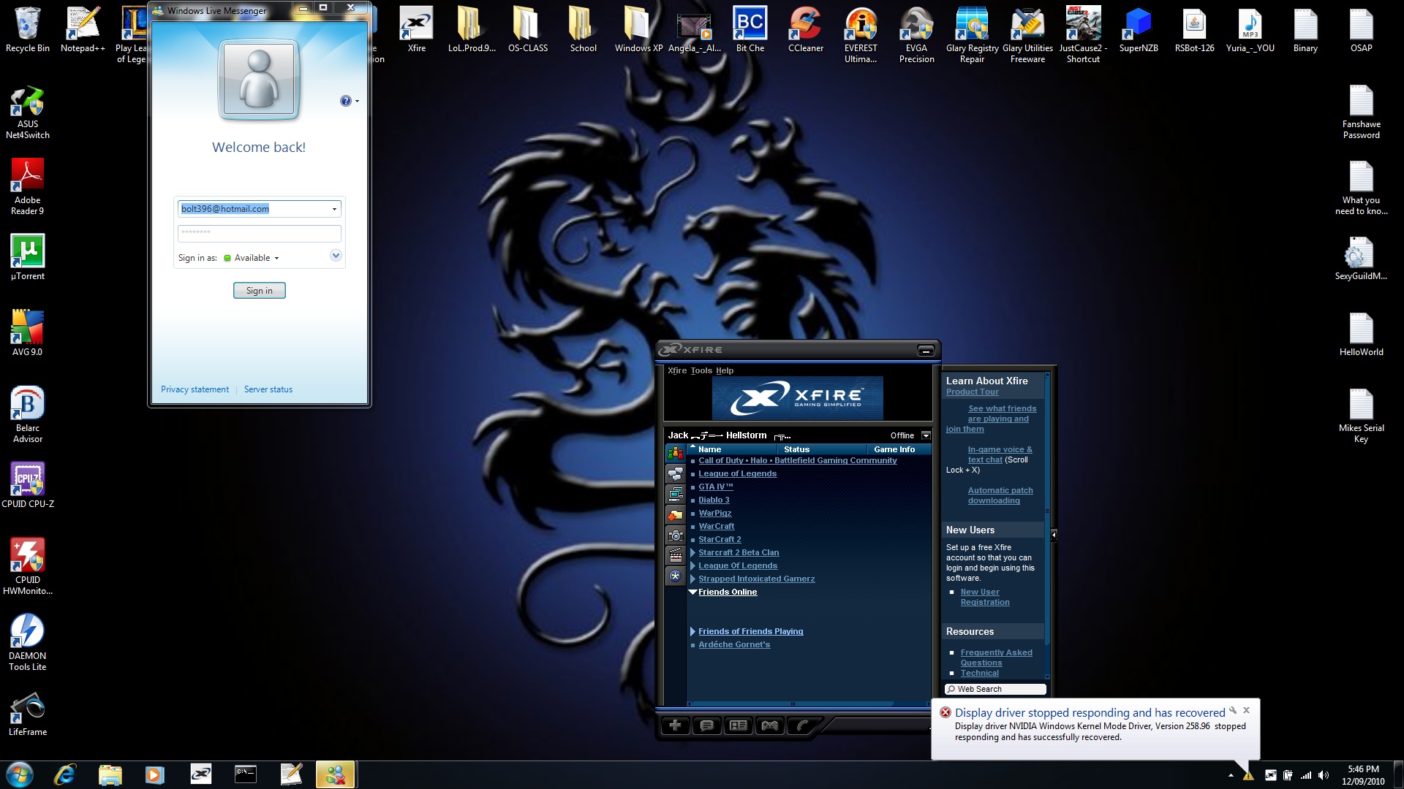Open EVGA Precision desktop icon
The height and width of the screenshot is (789, 1404).
pos(916,37)
